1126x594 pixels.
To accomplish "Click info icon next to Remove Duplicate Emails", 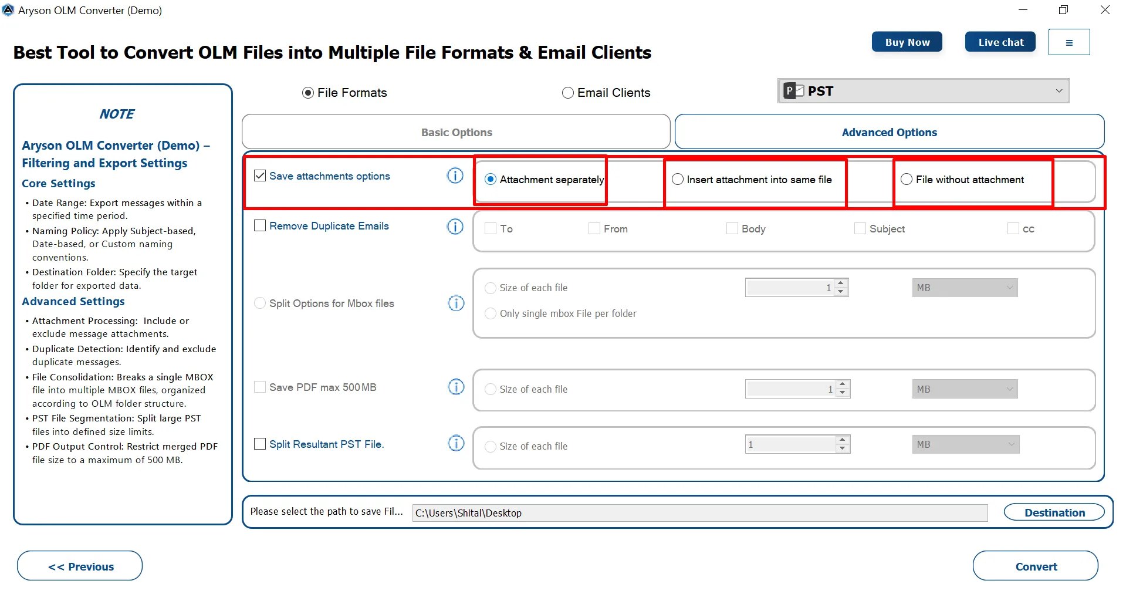I will (455, 227).
